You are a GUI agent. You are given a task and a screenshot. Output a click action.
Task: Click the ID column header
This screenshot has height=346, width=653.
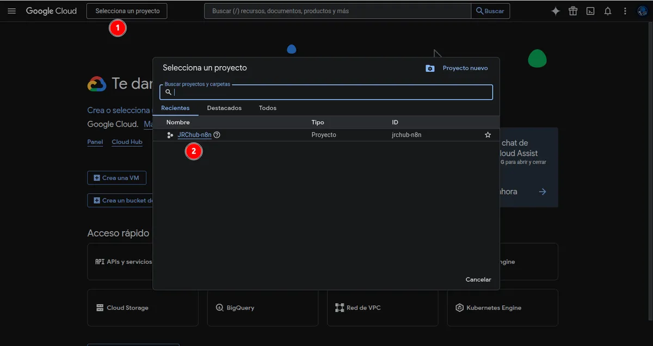395,122
